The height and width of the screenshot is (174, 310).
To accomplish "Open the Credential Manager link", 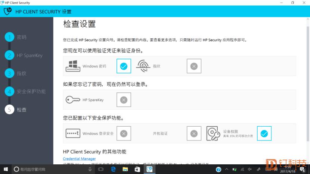I will tap(79, 159).
